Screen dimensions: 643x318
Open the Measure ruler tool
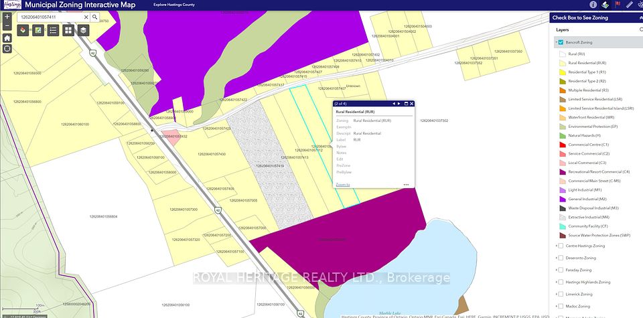click(x=630, y=5)
